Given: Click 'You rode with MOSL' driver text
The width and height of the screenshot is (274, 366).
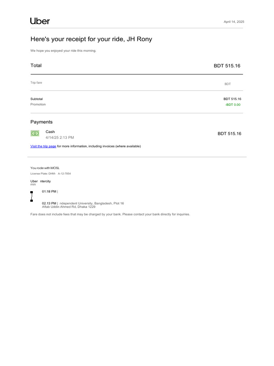Looking at the screenshot, I should 45,168.
